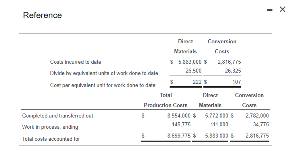Click Cost per equivalent unit row label

tap(102, 85)
